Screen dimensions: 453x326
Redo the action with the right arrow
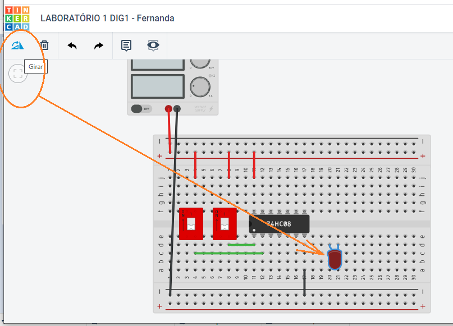click(99, 45)
